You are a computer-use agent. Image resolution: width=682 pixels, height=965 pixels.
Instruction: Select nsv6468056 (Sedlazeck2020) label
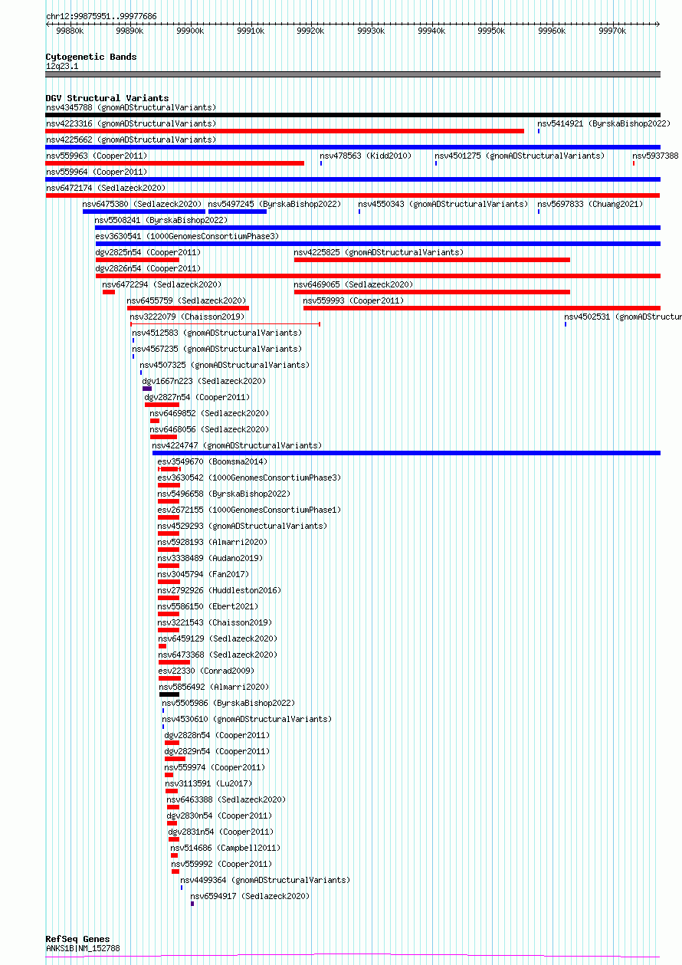(209, 429)
